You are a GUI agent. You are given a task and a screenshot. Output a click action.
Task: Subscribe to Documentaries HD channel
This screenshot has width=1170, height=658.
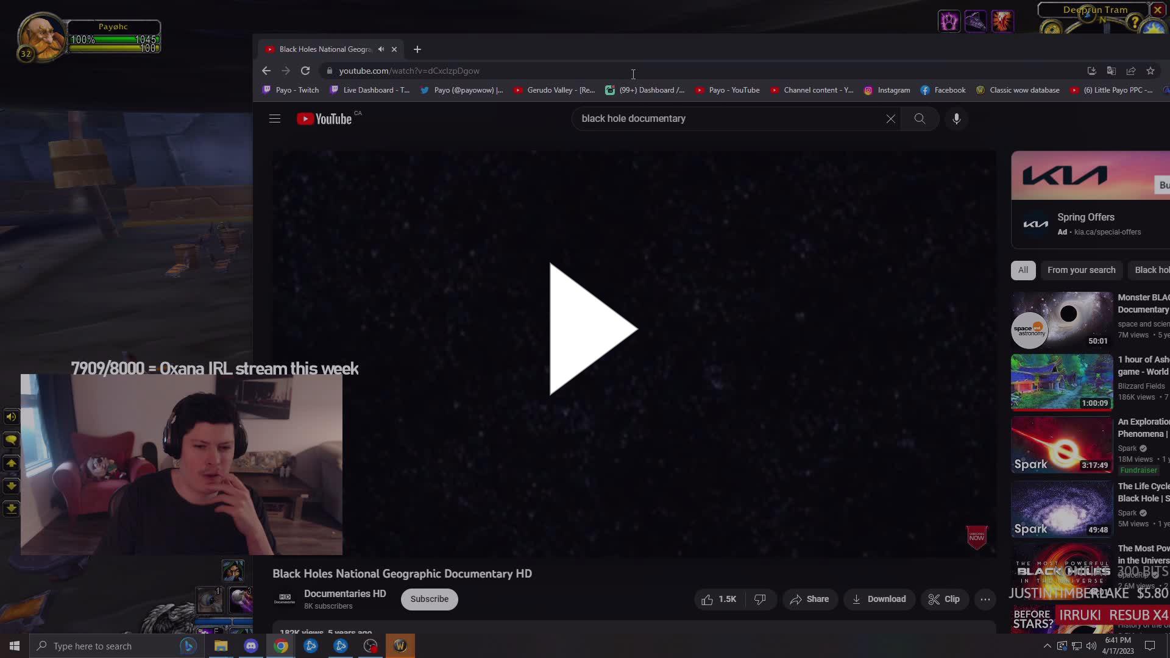(429, 599)
